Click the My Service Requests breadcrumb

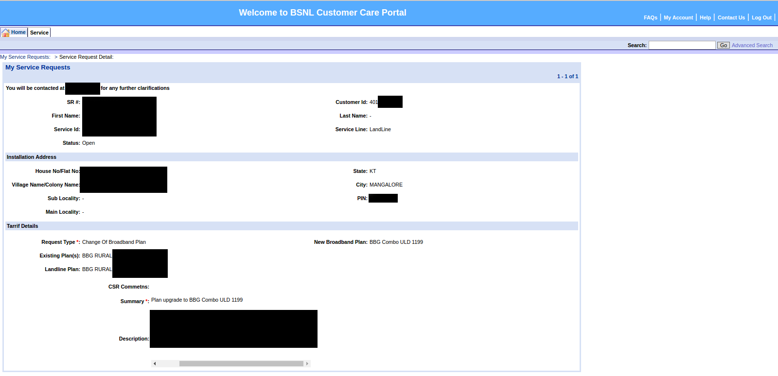point(25,57)
